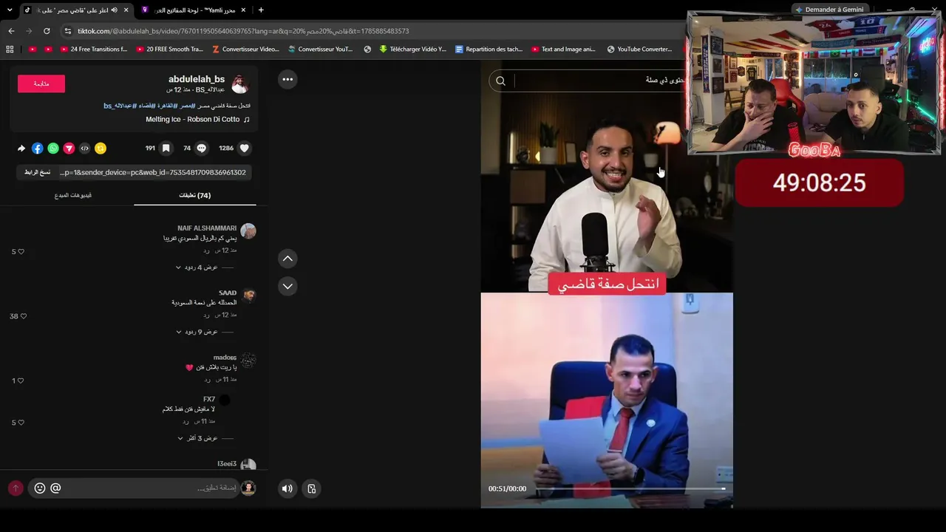Open SAAD's profile picture
Screen dimensions: 946x532
pyautogui.click(x=248, y=296)
